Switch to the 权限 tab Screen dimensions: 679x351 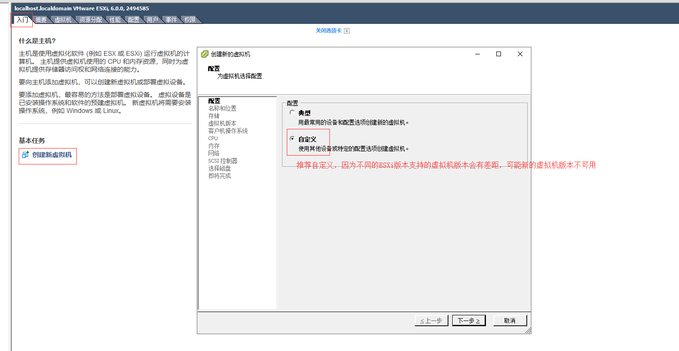[x=190, y=20]
